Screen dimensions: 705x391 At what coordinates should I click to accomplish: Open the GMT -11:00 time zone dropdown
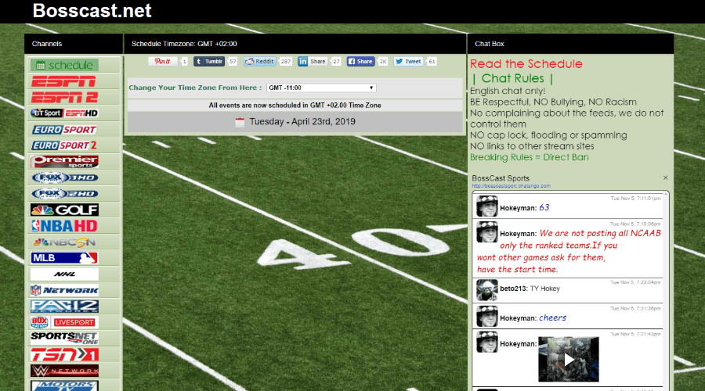click(x=321, y=88)
